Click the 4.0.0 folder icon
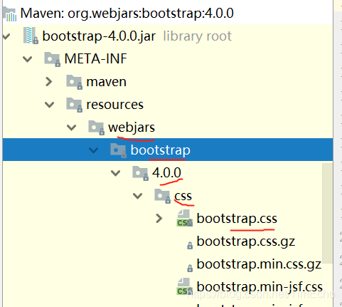Screen dimensions: 342x307 tap(141, 173)
